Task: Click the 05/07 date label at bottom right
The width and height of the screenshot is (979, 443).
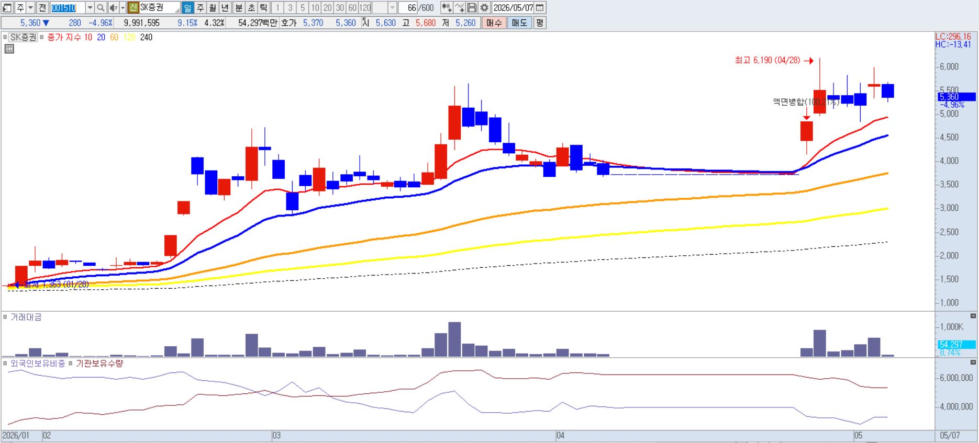Action: click(950, 435)
